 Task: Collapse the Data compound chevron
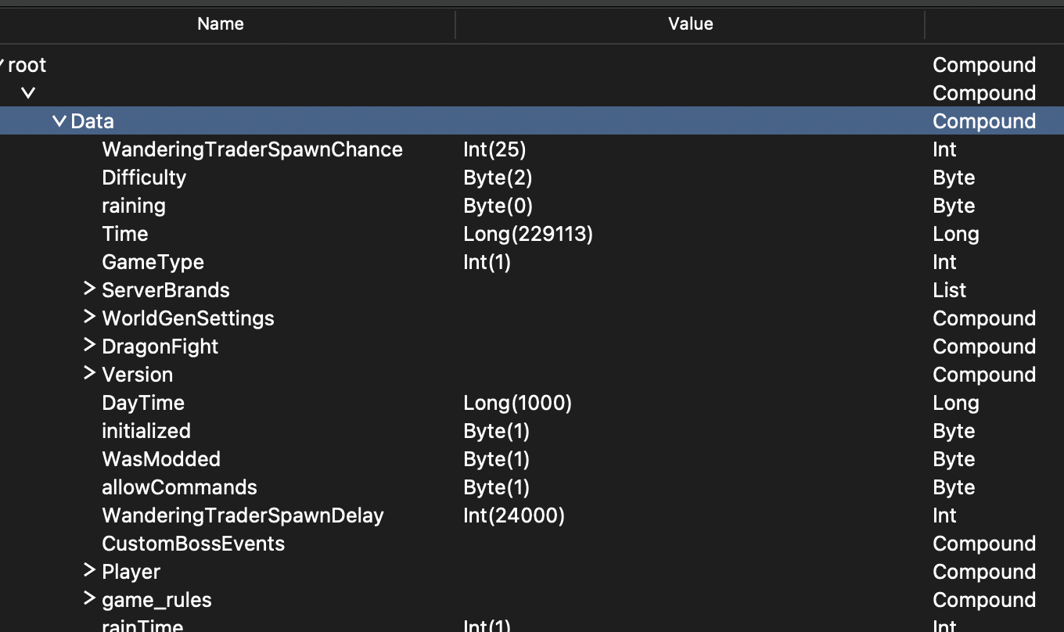[x=59, y=121]
